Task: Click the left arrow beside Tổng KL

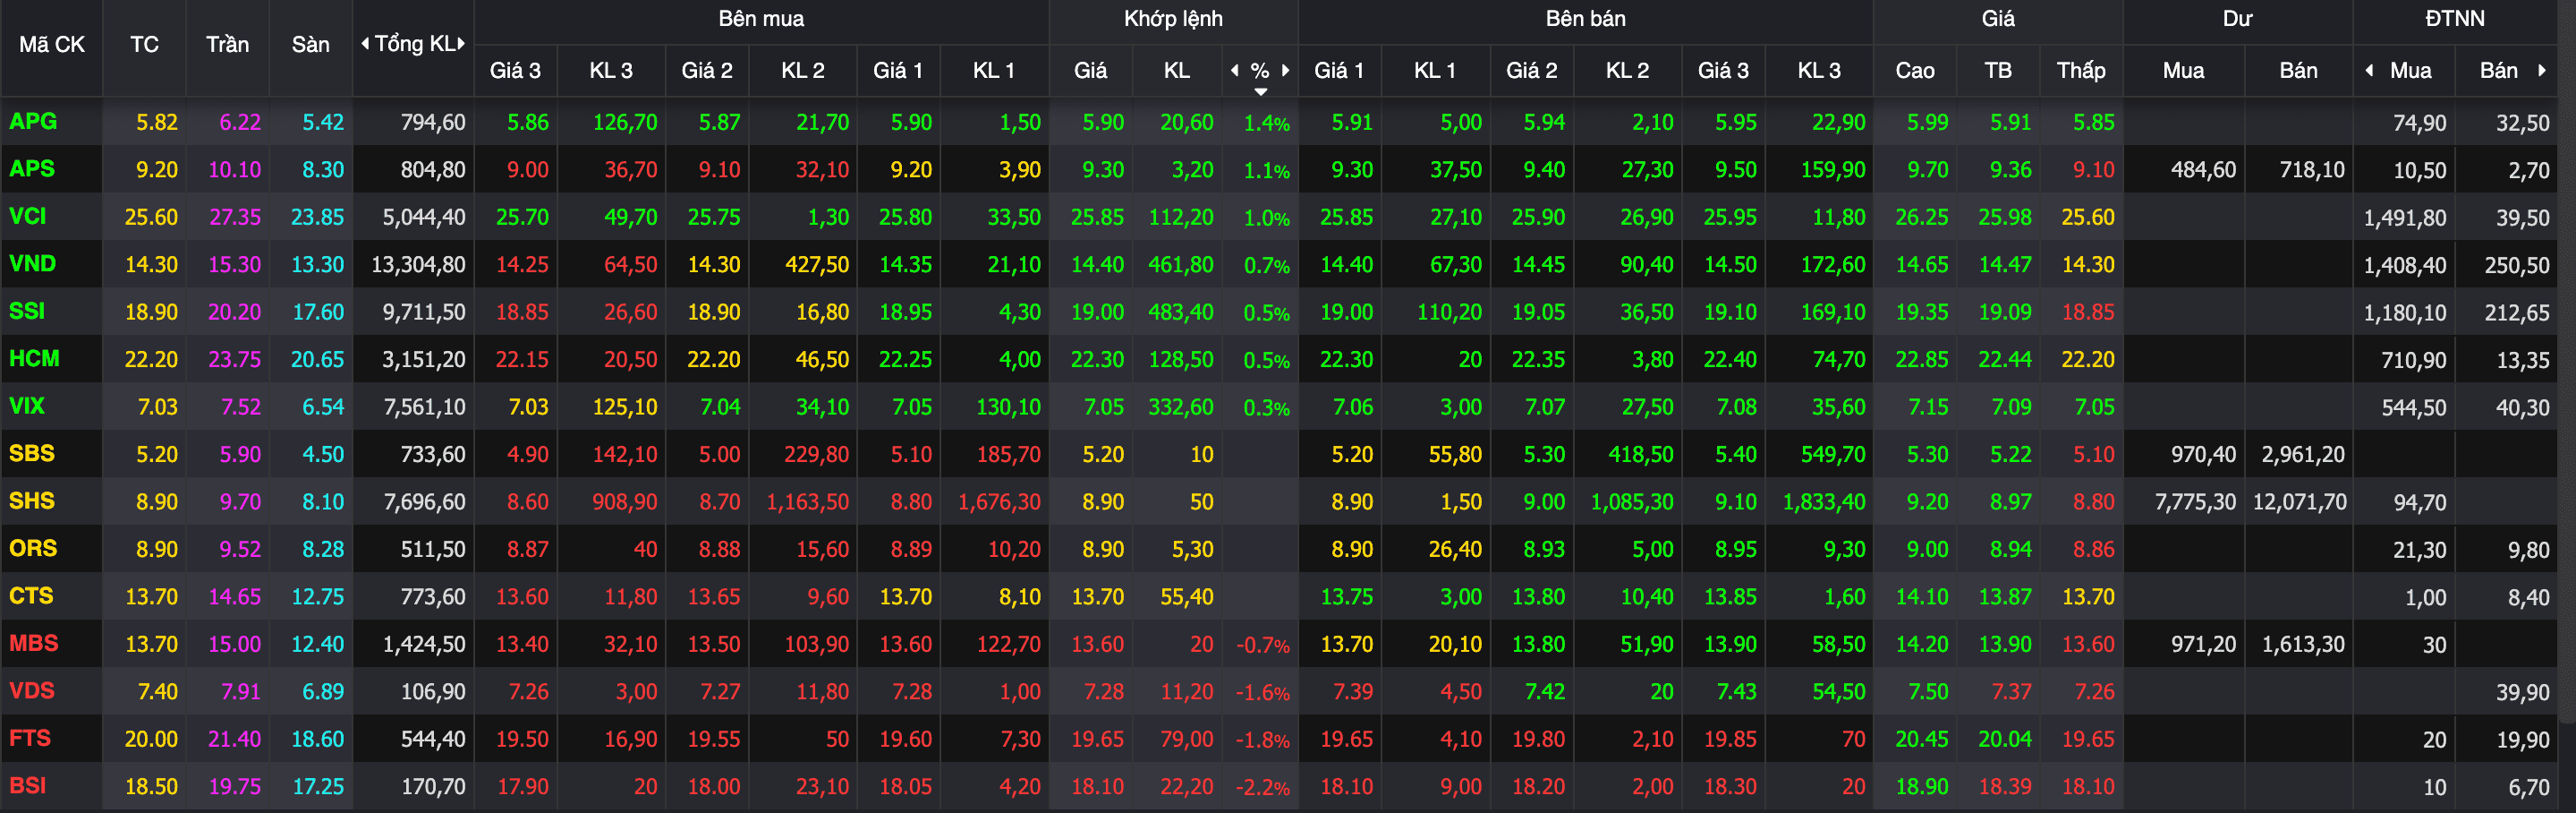Action: [365, 43]
